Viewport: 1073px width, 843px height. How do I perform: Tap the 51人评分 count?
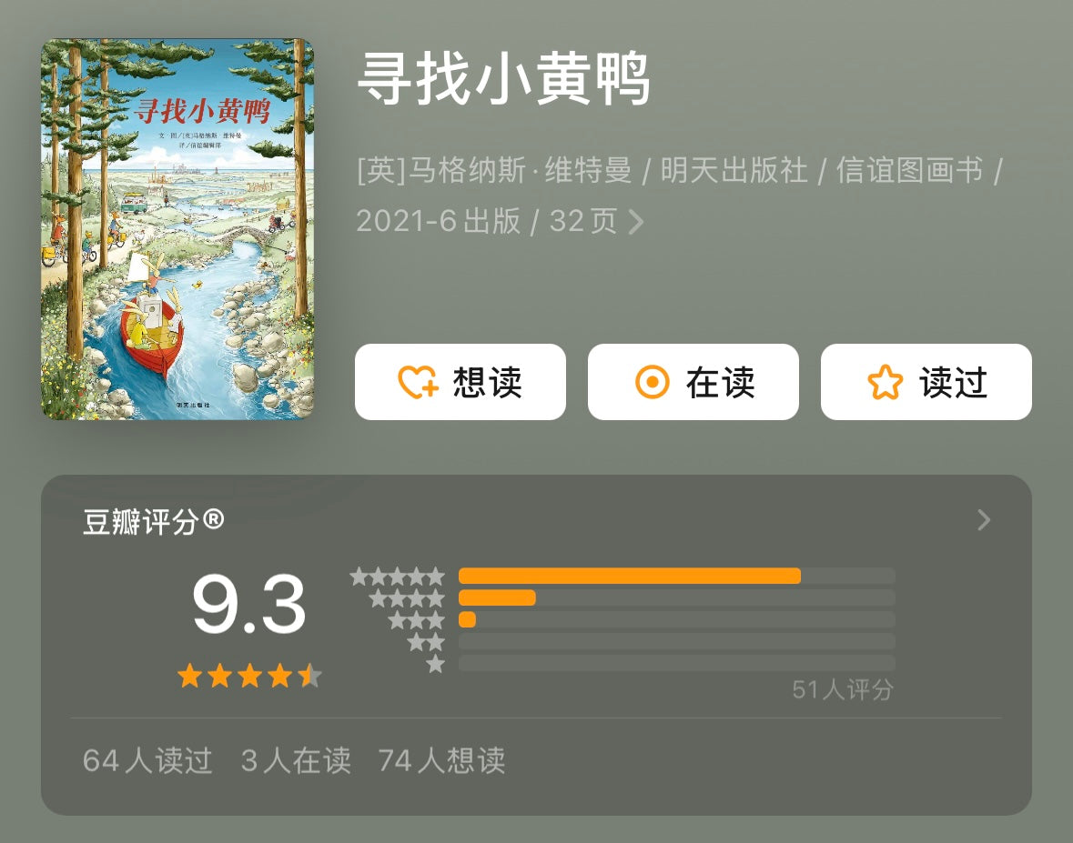coord(843,690)
